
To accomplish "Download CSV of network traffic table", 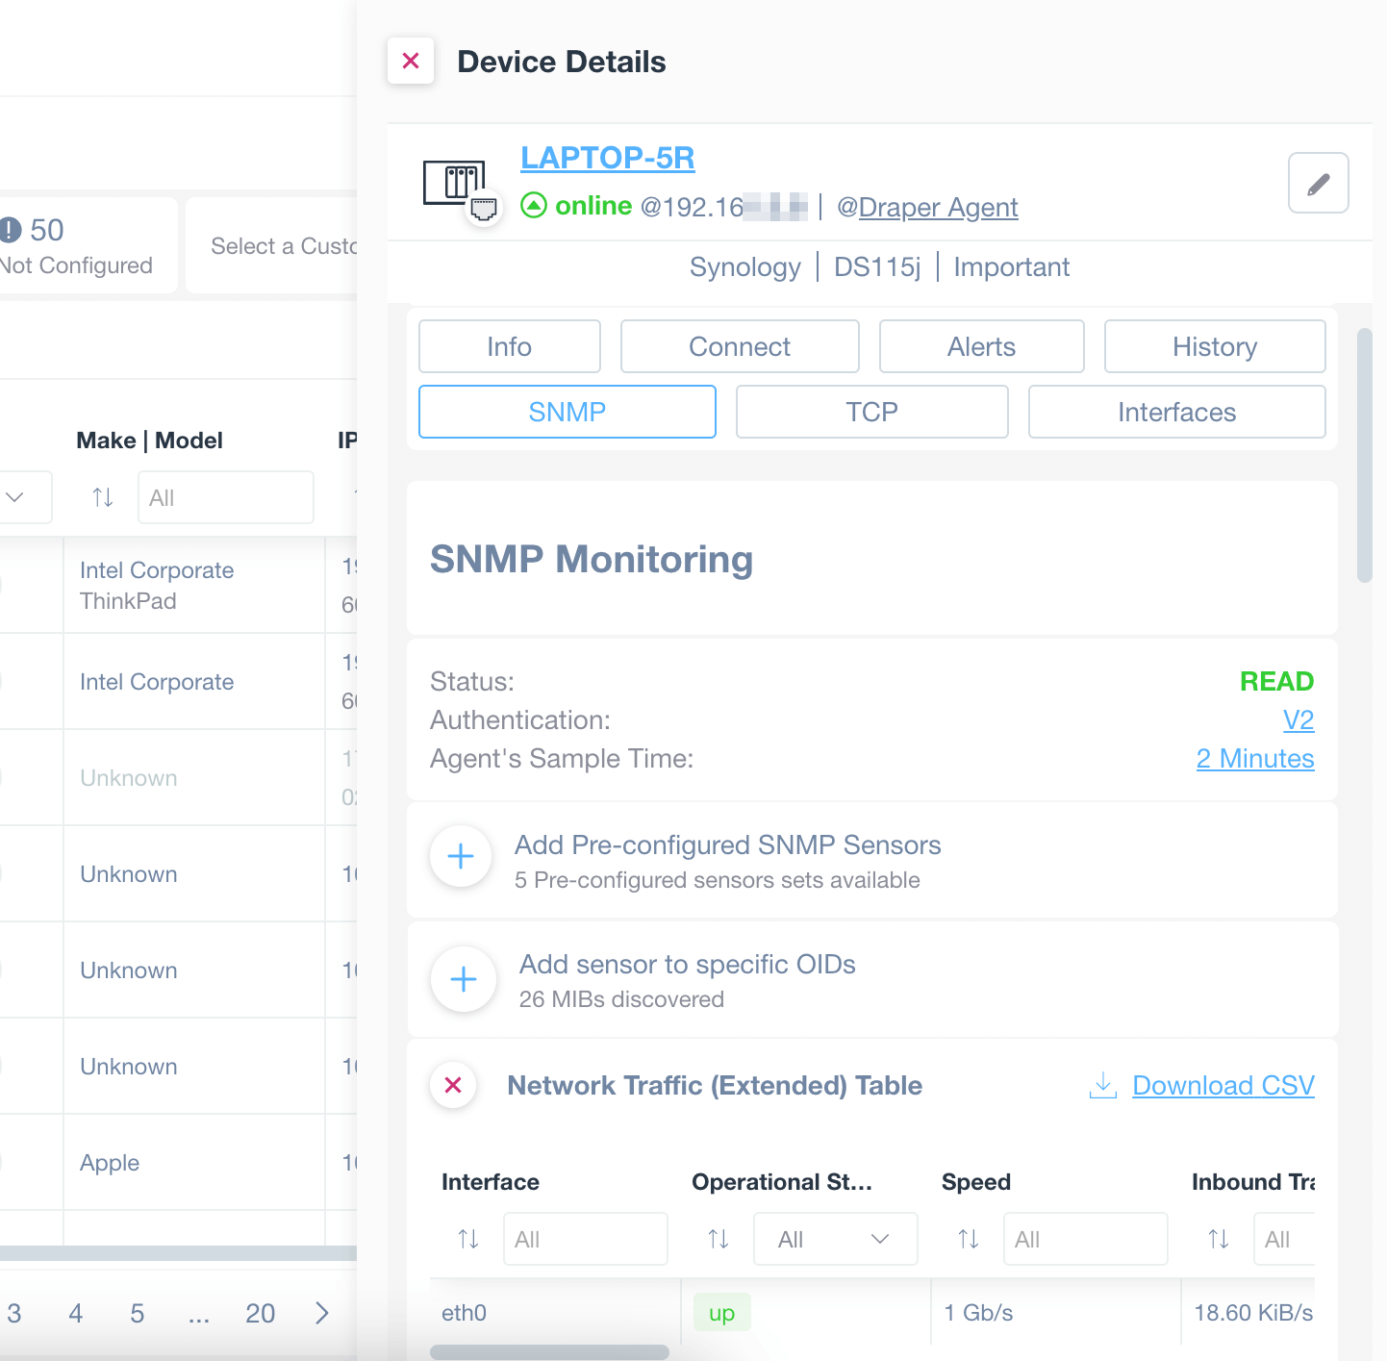I will click(x=1223, y=1085).
